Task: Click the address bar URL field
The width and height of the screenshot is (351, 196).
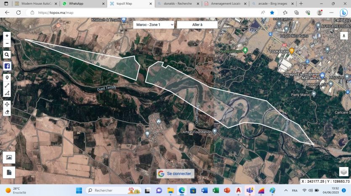Action: coord(143,13)
